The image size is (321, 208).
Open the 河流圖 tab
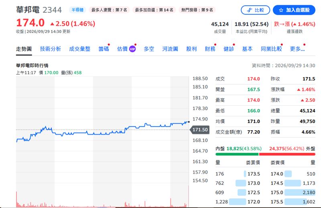point(170,49)
